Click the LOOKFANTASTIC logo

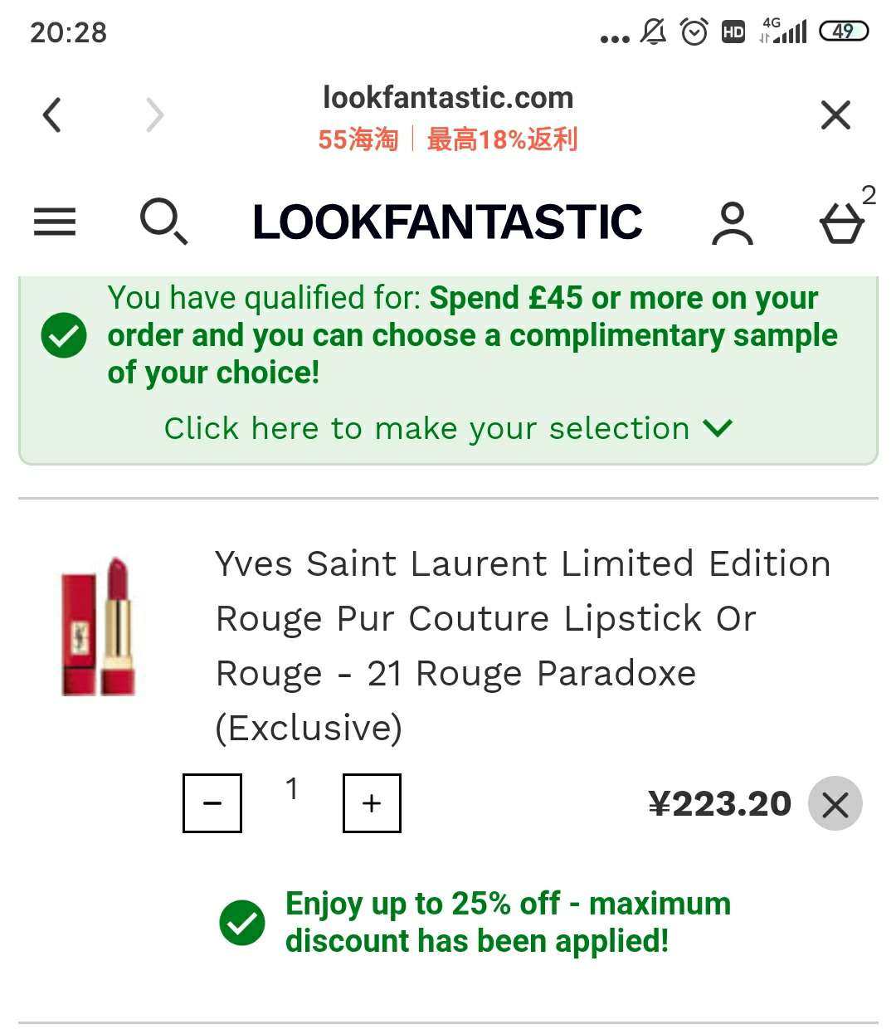coord(447,222)
